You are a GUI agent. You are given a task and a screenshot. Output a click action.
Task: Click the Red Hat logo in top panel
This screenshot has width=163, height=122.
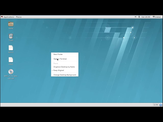pyautogui.click(x=2, y=17)
